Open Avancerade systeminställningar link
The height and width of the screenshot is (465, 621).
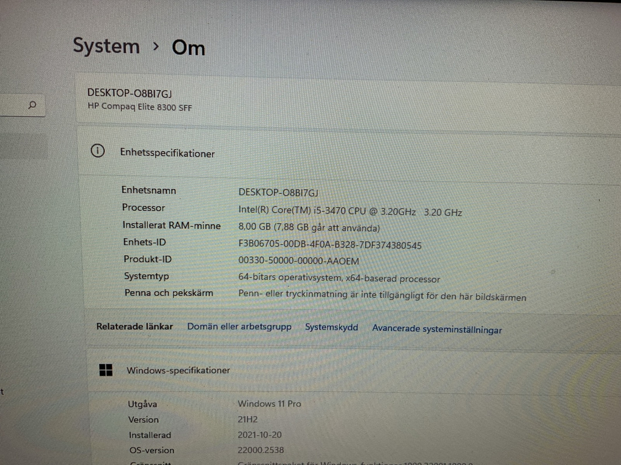pyautogui.click(x=437, y=329)
